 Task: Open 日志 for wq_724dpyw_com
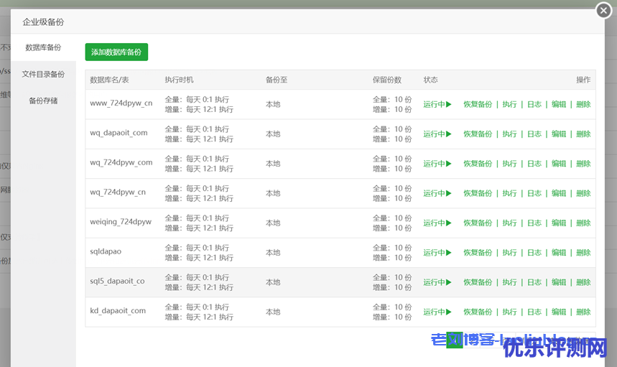point(534,164)
